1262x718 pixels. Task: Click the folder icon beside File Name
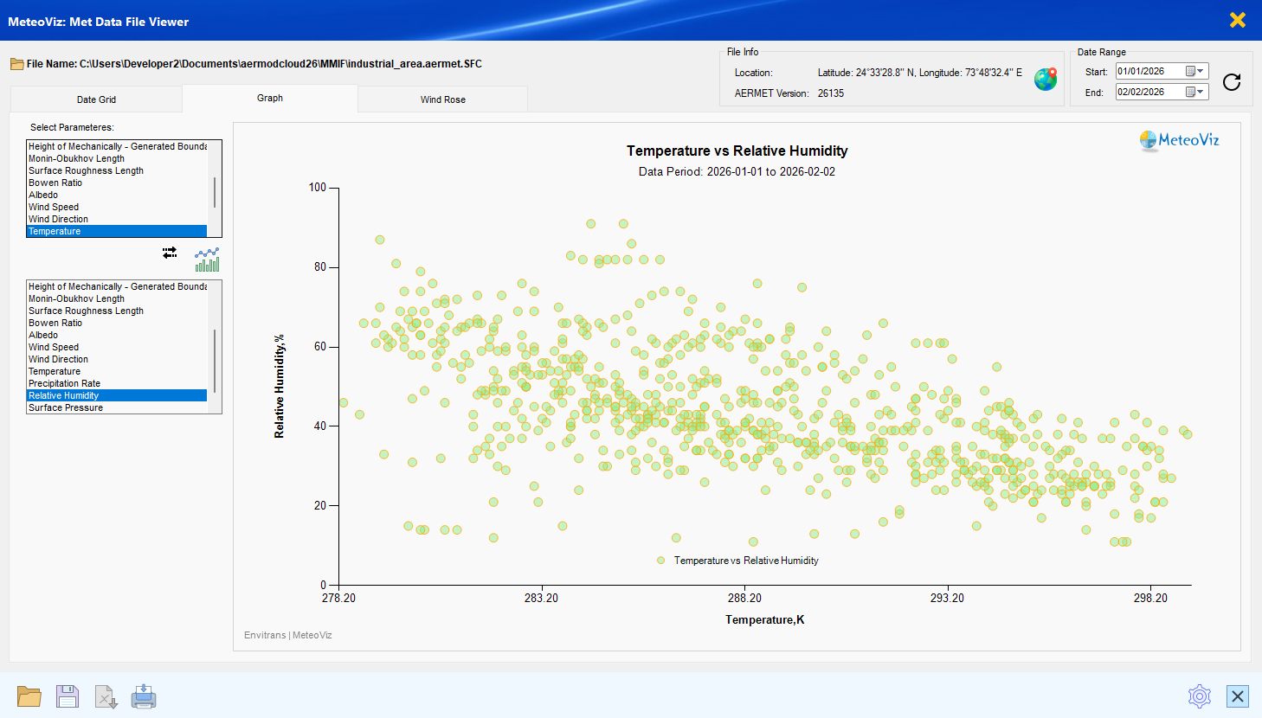pyautogui.click(x=16, y=64)
